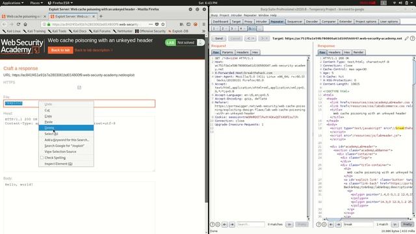Open Firefox page actions three-dots menu
The image size is (416, 234).
coord(151,24)
